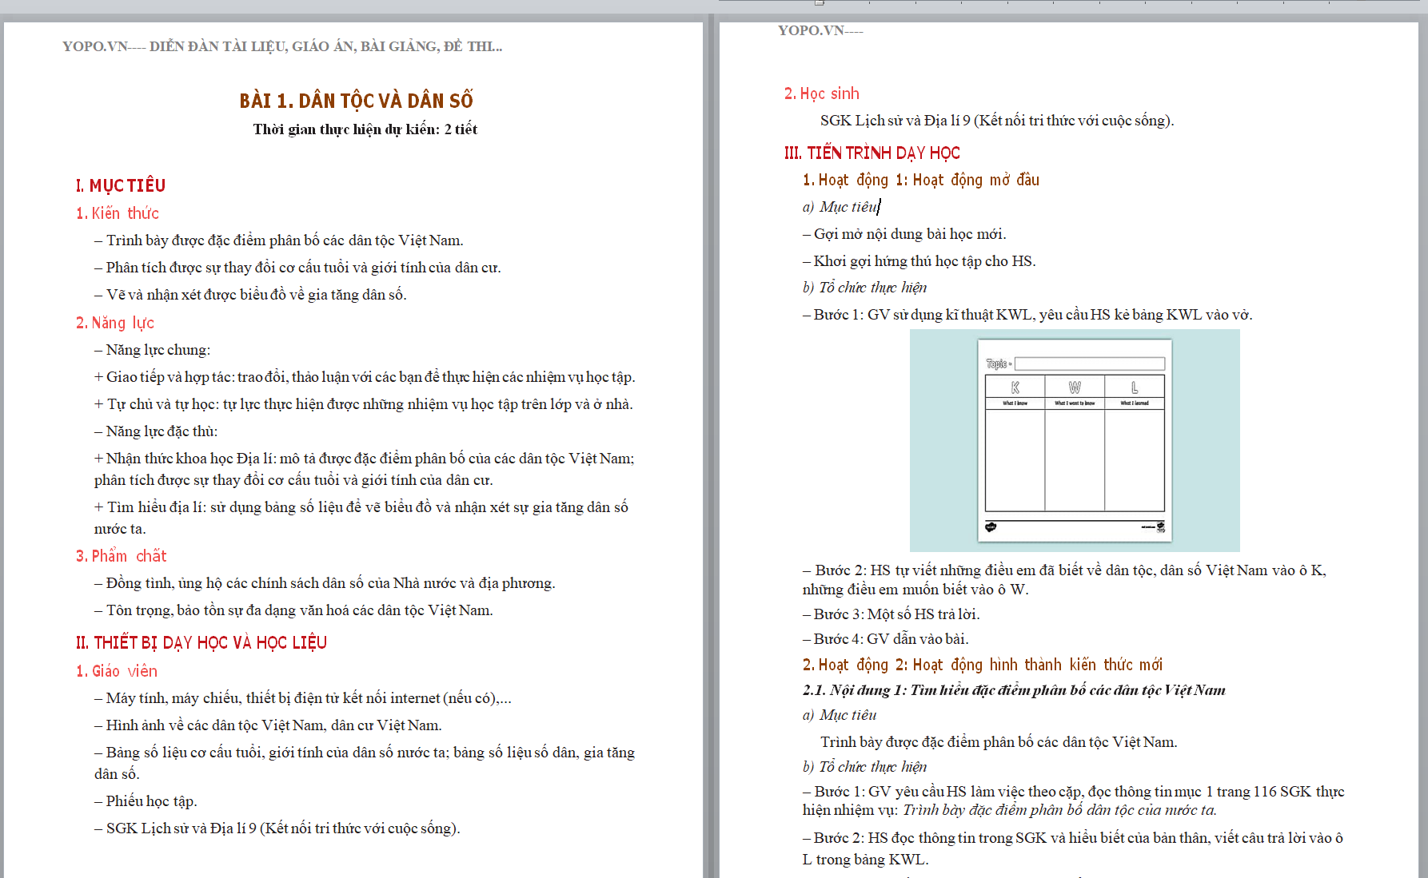Click the subheading '1. Giáo viên'

pyautogui.click(x=117, y=671)
